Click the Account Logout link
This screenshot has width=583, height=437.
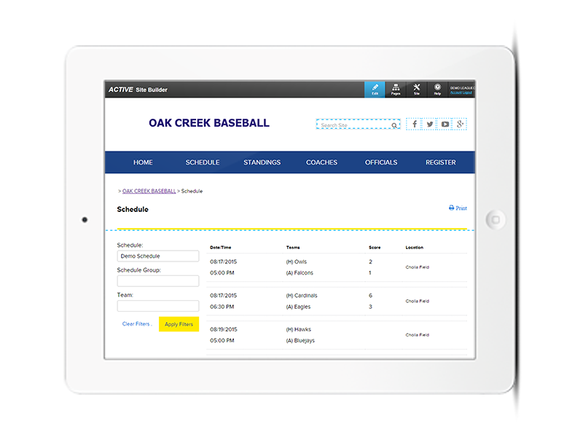[461, 92]
